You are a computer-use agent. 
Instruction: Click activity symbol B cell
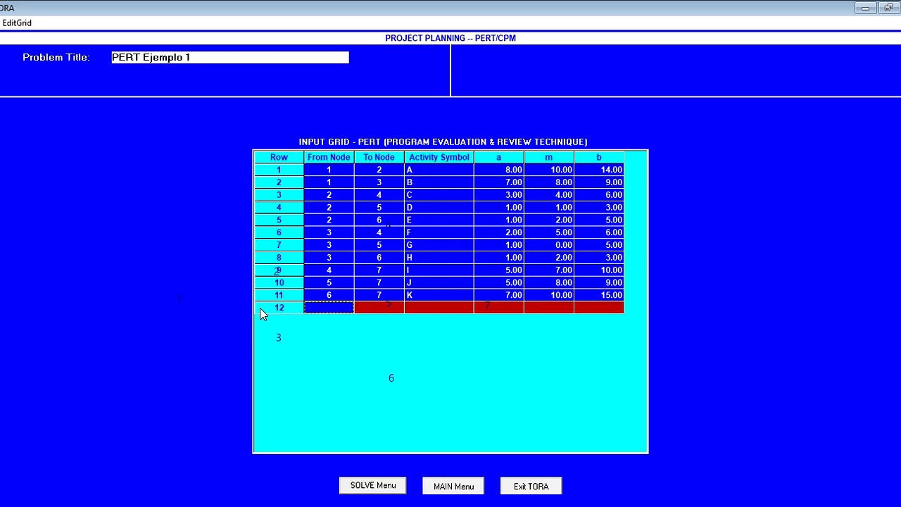[x=439, y=182]
